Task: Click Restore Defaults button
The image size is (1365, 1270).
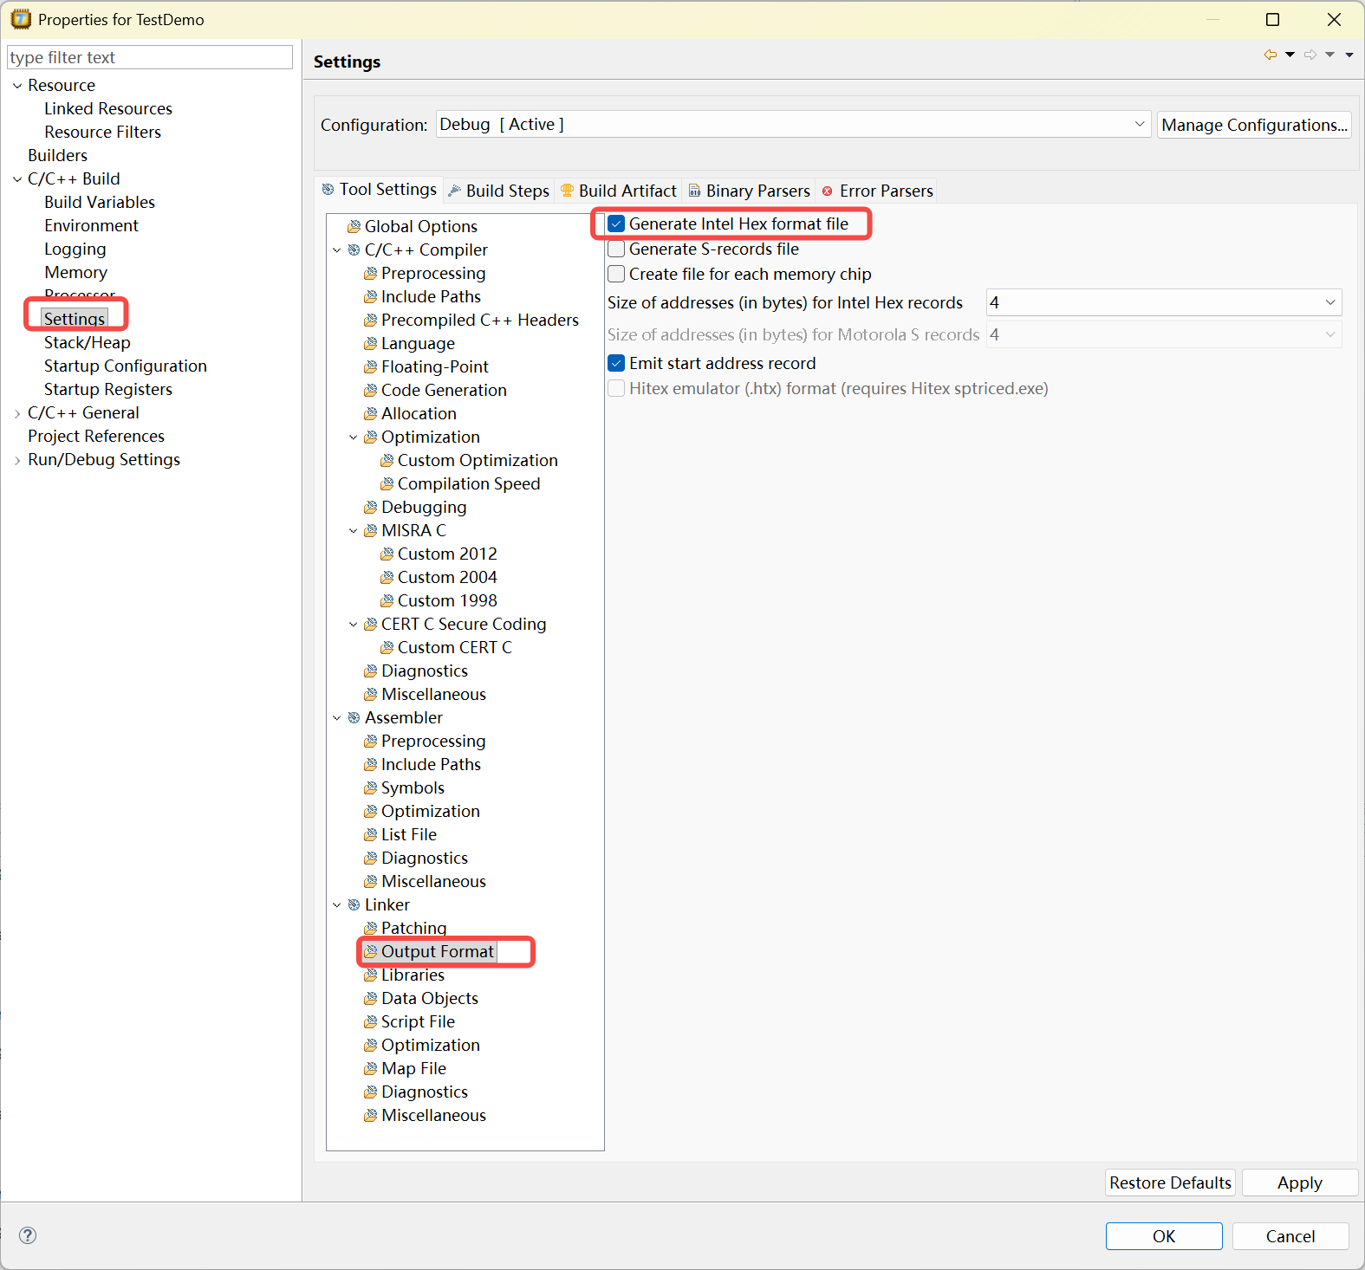Action: pyautogui.click(x=1170, y=1183)
